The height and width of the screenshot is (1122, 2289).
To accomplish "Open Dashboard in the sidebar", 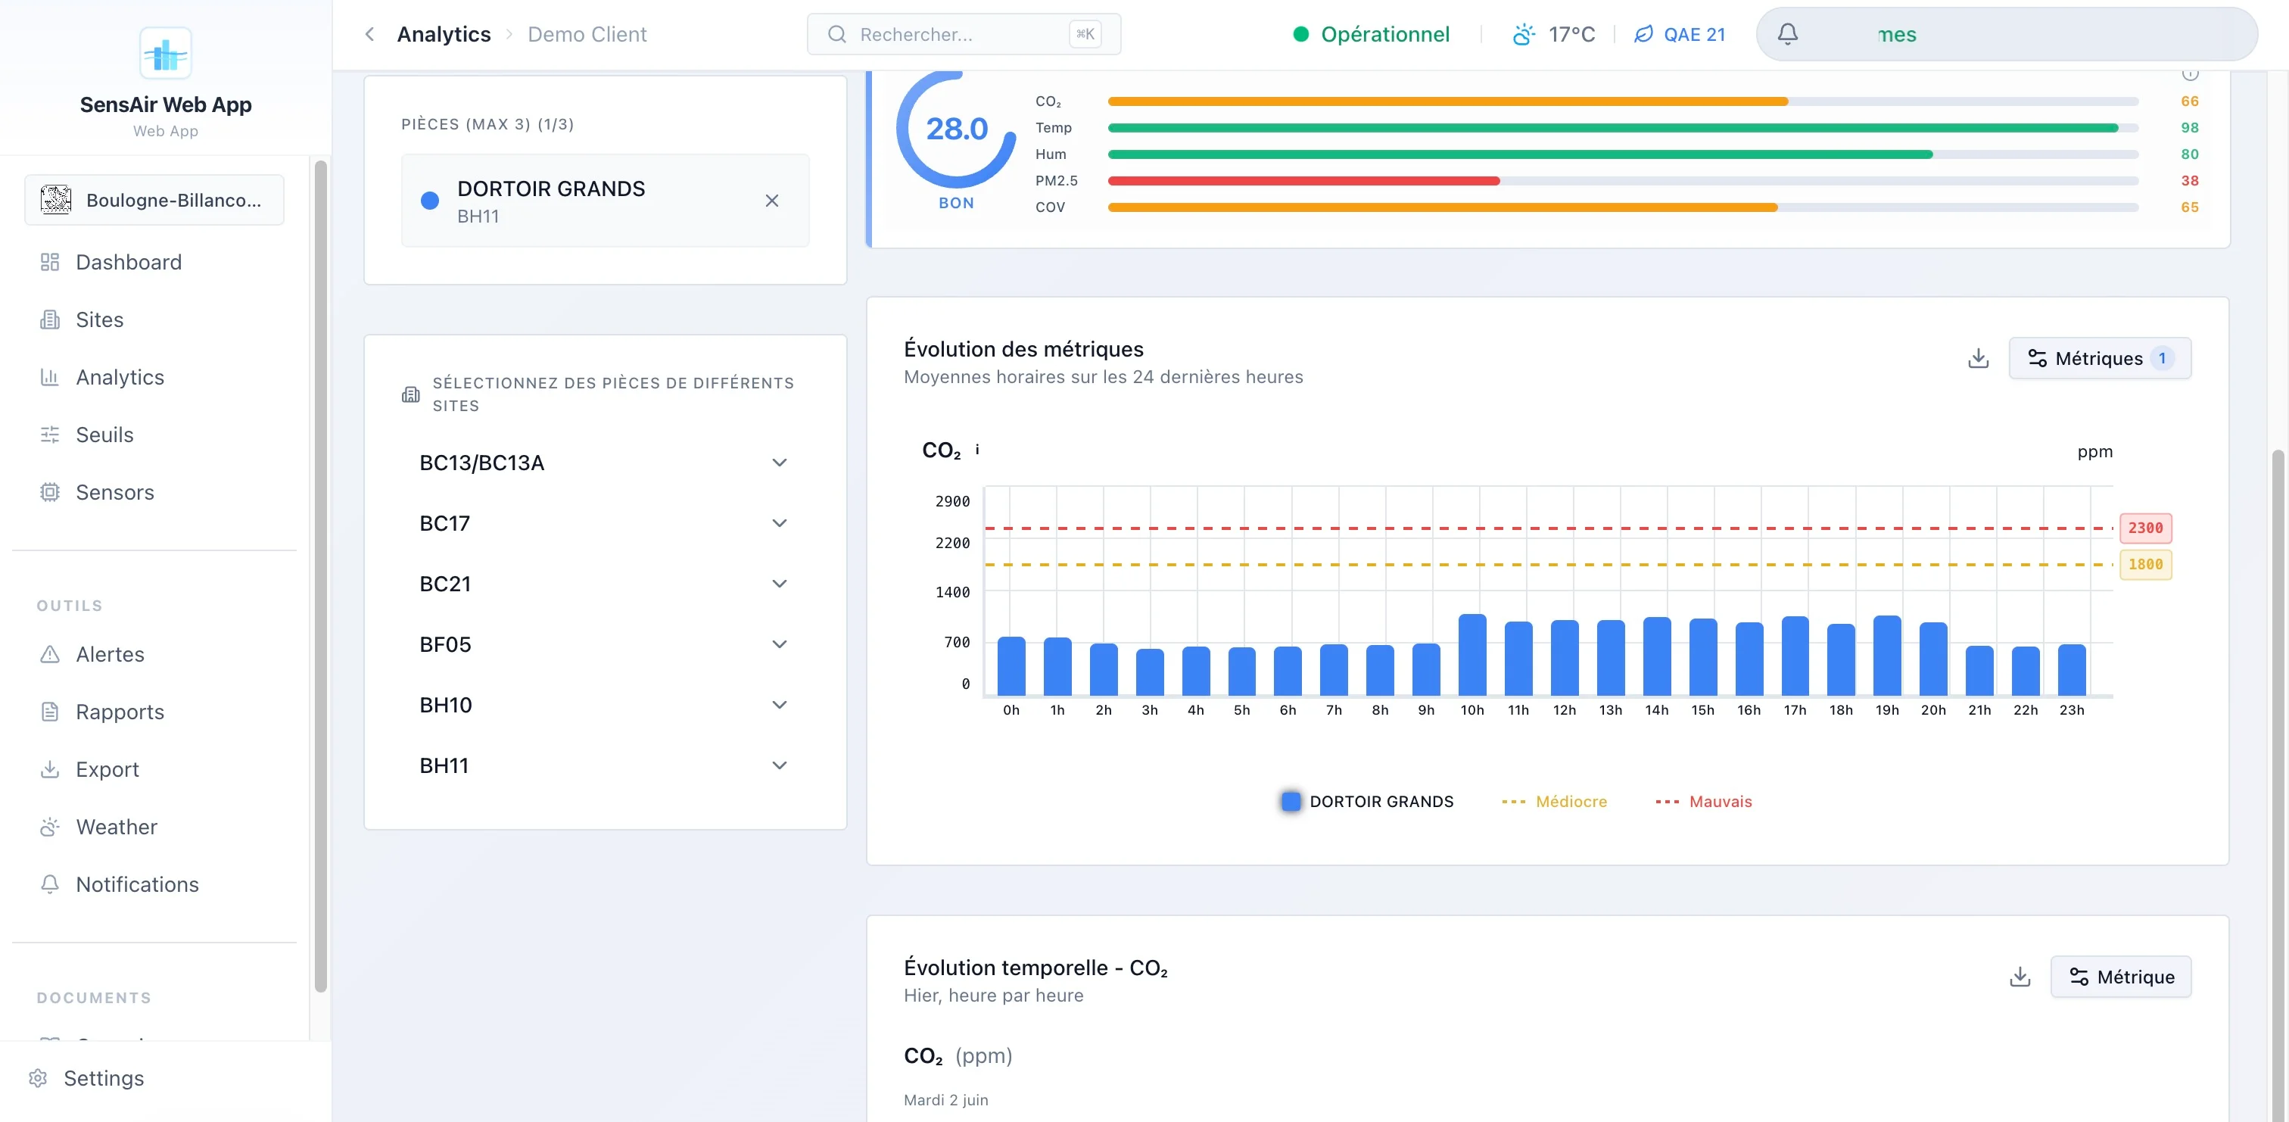I will tap(154, 262).
